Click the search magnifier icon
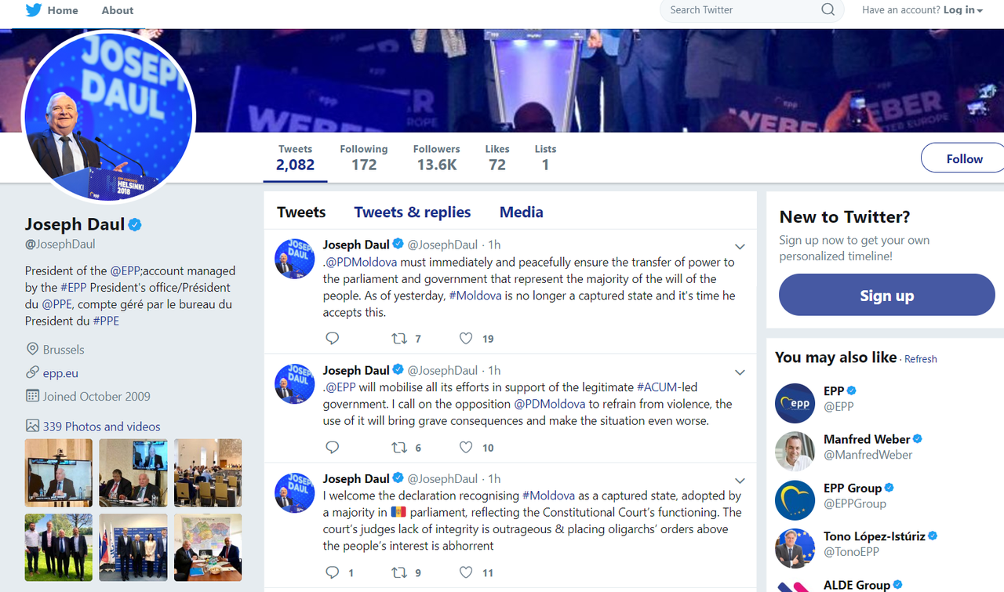The image size is (1004, 592). (x=828, y=9)
